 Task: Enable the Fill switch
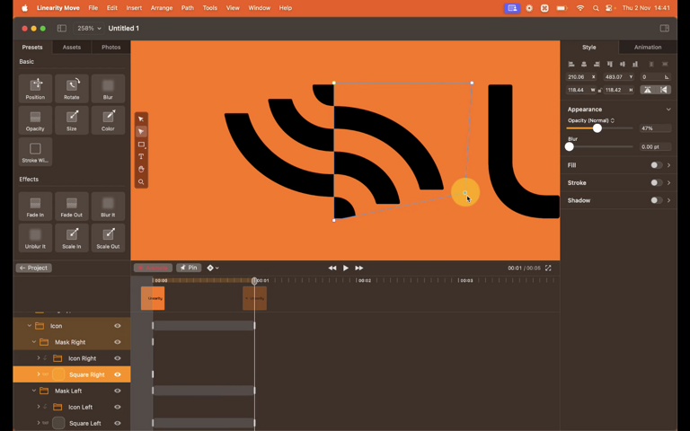pos(656,165)
